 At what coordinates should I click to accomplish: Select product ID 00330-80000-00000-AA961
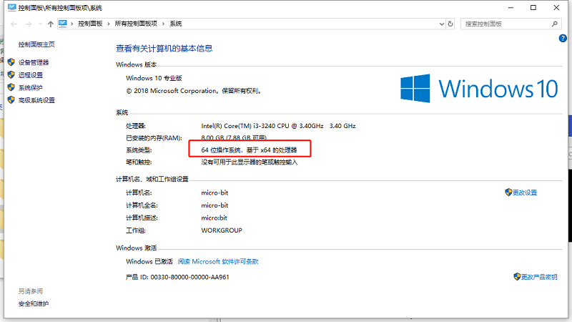pyautogui.click(x=189, y=277)
